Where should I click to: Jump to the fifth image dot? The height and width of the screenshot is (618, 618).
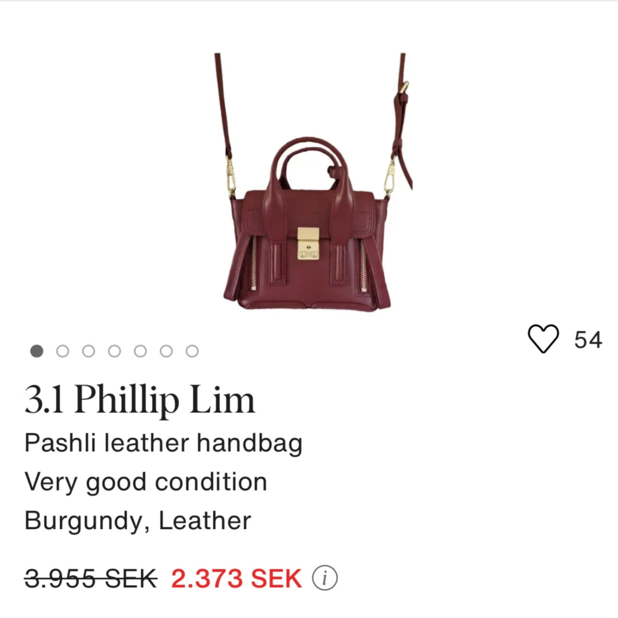tap(140, 351)
